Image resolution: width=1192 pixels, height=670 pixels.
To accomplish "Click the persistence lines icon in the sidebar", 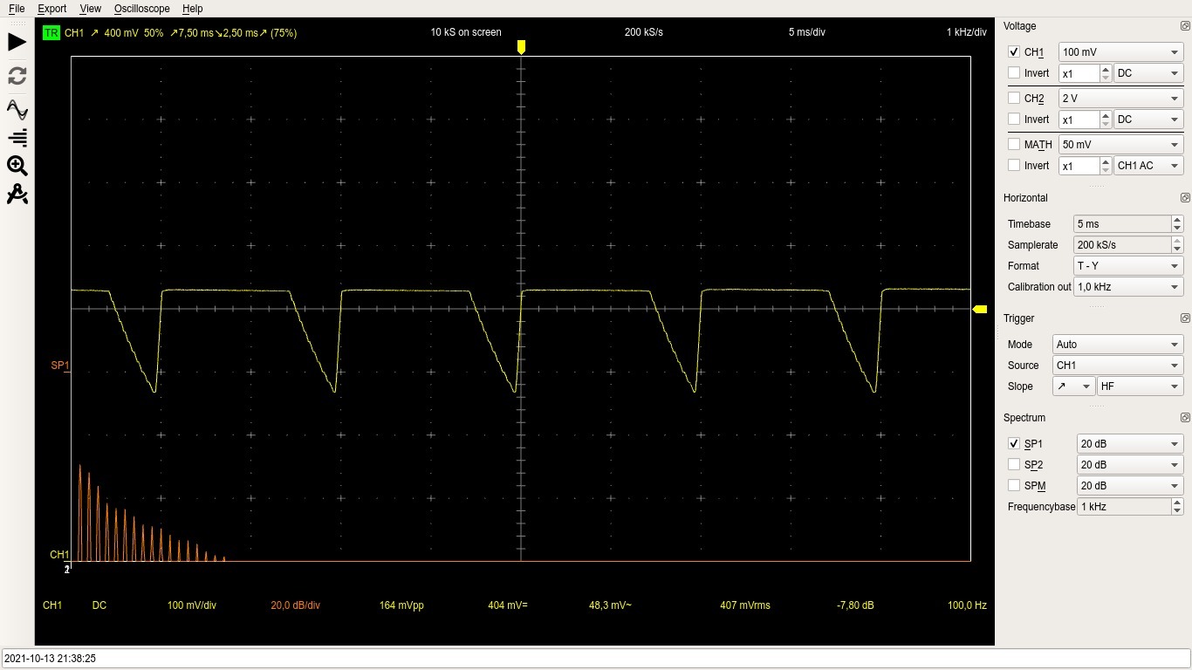I will 17,137.
